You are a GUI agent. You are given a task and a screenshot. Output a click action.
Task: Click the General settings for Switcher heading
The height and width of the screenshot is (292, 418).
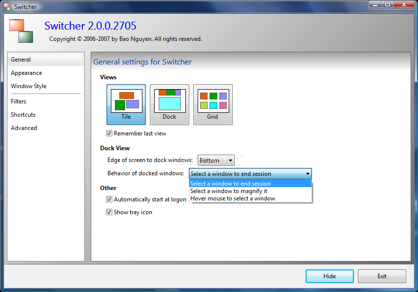pyautogui.click(x=142, y=62)
